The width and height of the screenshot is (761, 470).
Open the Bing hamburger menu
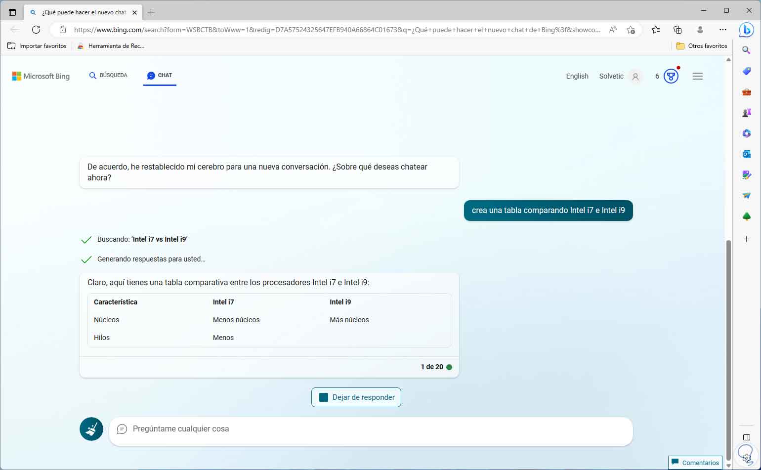[698, 76]
